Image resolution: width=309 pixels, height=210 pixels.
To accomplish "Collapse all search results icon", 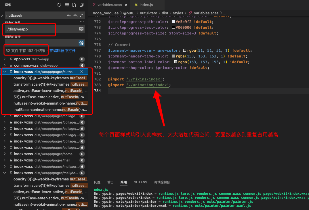I will click(82, 5).
